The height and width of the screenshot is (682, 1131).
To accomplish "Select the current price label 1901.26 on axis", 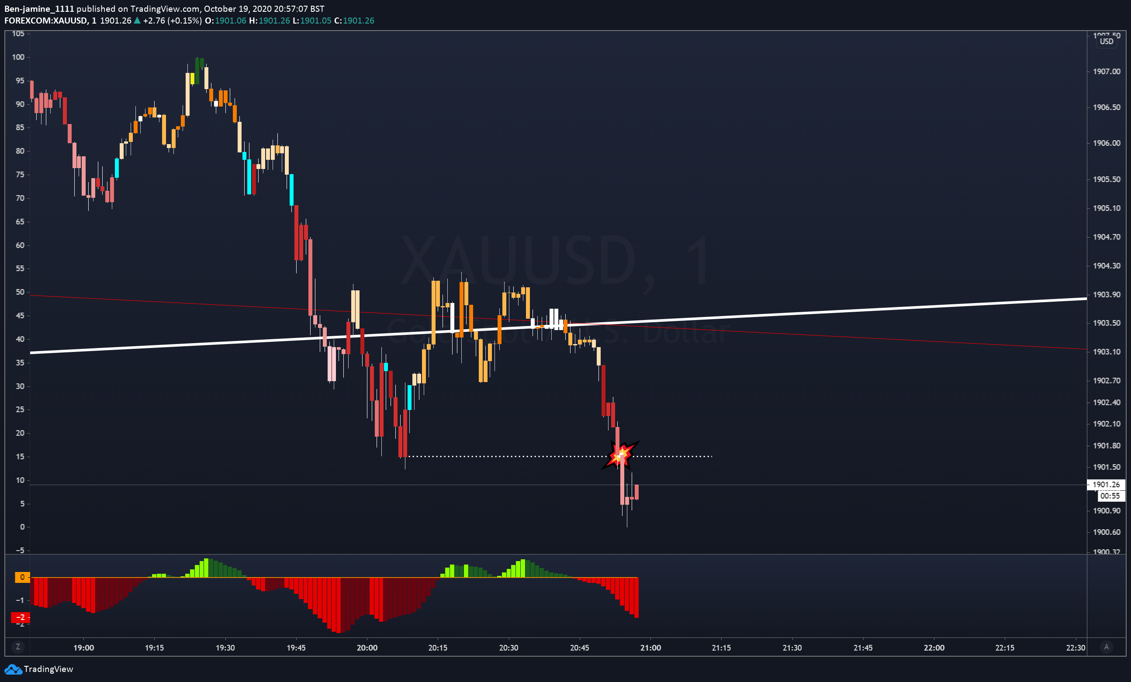I will point(1106,484).
